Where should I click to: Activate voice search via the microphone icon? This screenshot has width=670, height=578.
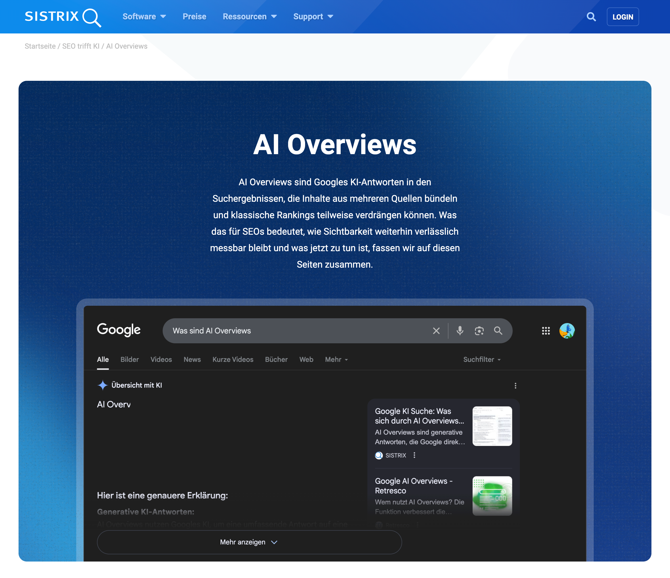coord(459,331)
